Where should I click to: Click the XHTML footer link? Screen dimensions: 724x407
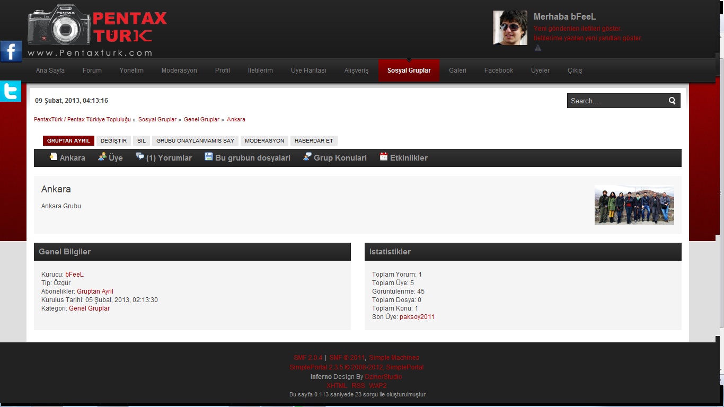click(x=337, y=386)
